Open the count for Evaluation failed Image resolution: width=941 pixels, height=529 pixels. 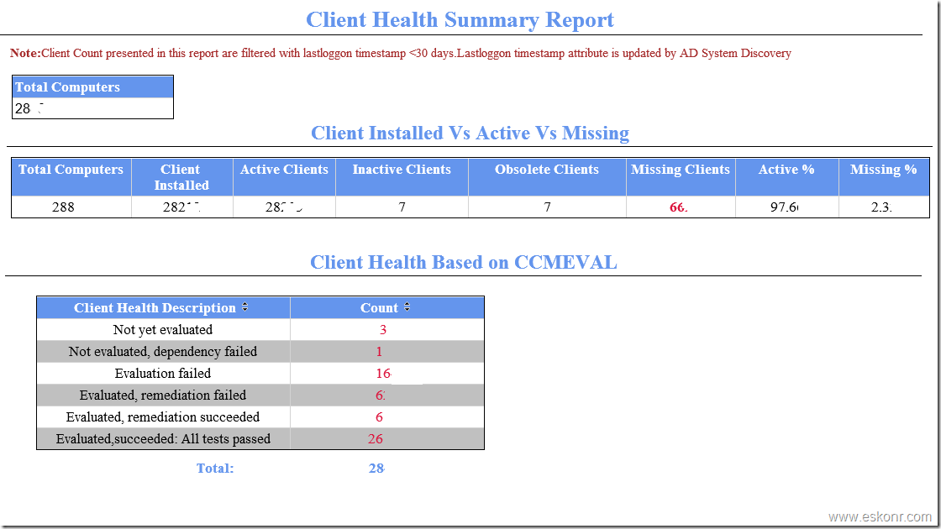coord(386,373)
